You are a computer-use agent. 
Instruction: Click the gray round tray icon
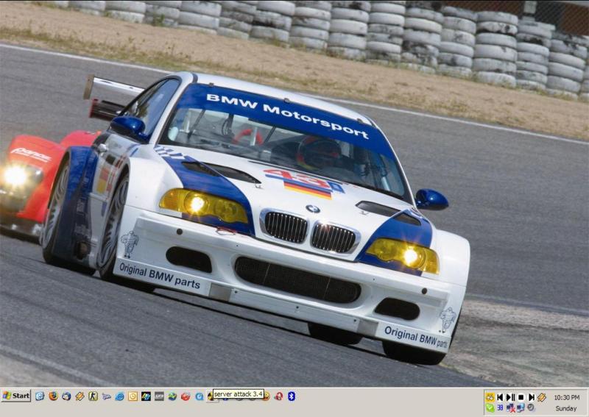point(531,407)
